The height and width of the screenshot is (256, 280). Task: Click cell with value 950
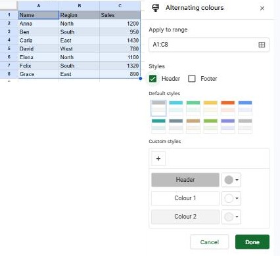point(120,32)
